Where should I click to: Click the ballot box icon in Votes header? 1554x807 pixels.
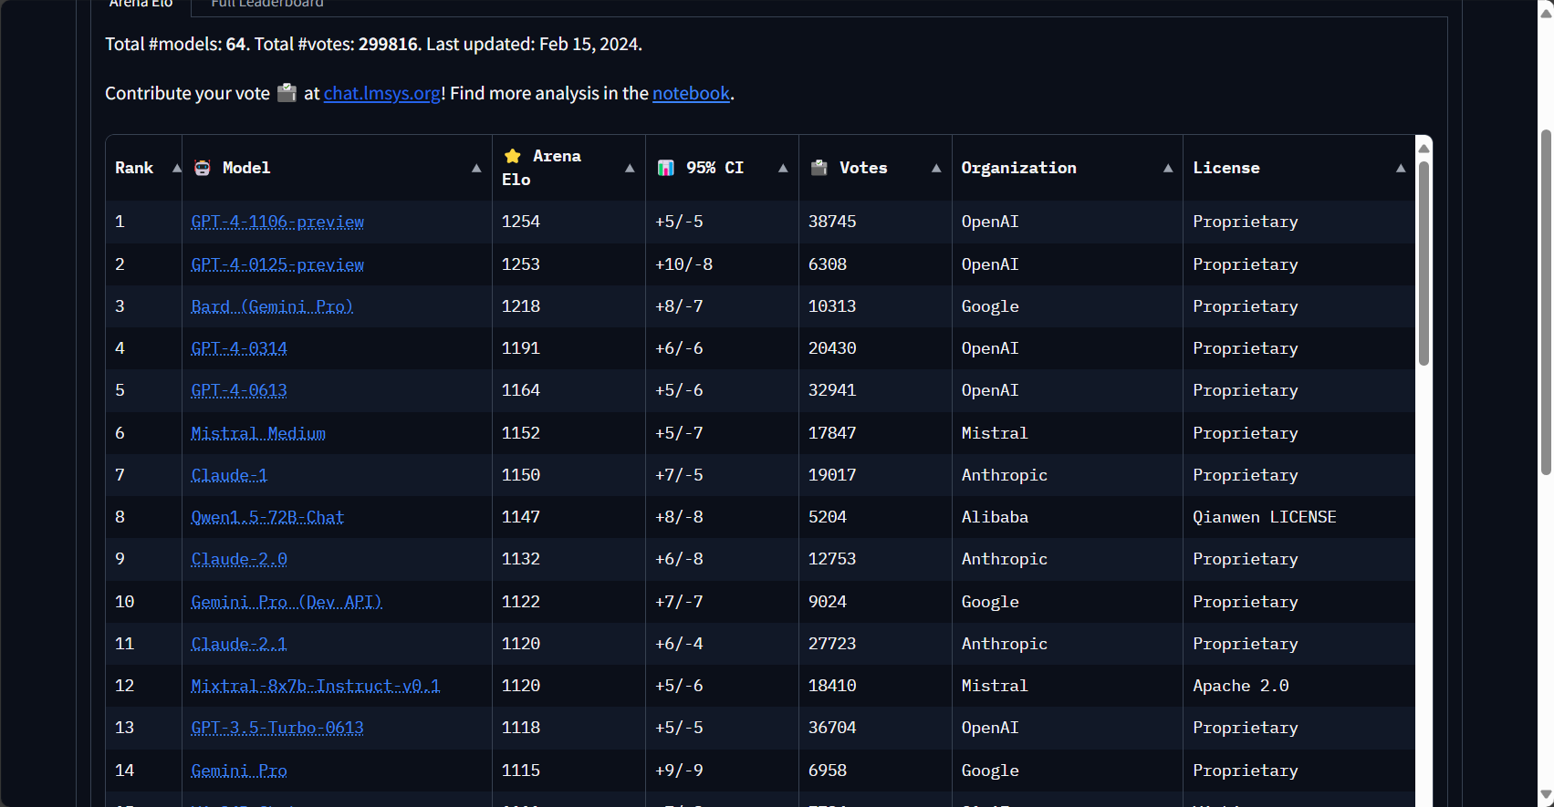click(x=819, y=168)
